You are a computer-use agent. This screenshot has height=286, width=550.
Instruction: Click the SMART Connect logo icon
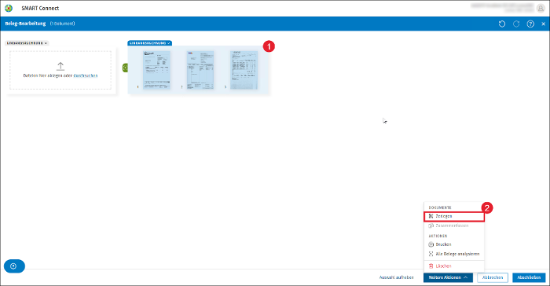[9, 8]
